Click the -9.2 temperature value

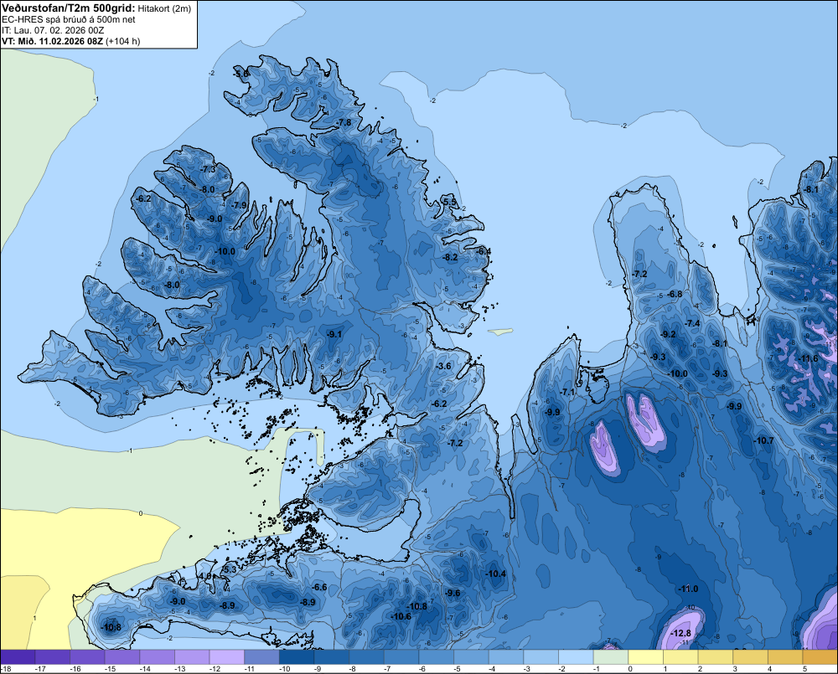669,334
